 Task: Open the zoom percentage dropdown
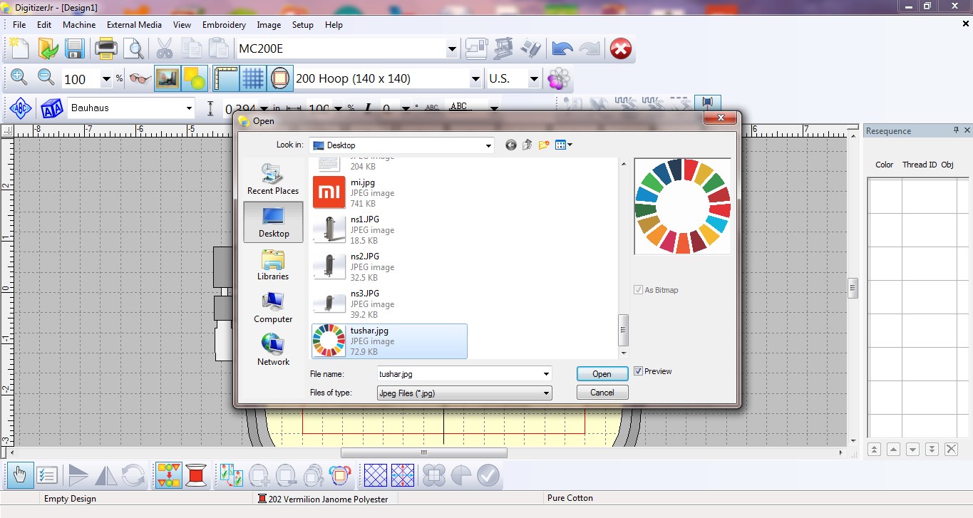point(106,79)
